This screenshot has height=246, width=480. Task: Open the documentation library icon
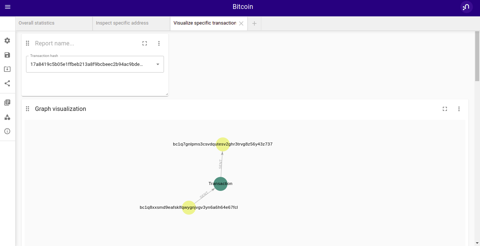point(7,102)
